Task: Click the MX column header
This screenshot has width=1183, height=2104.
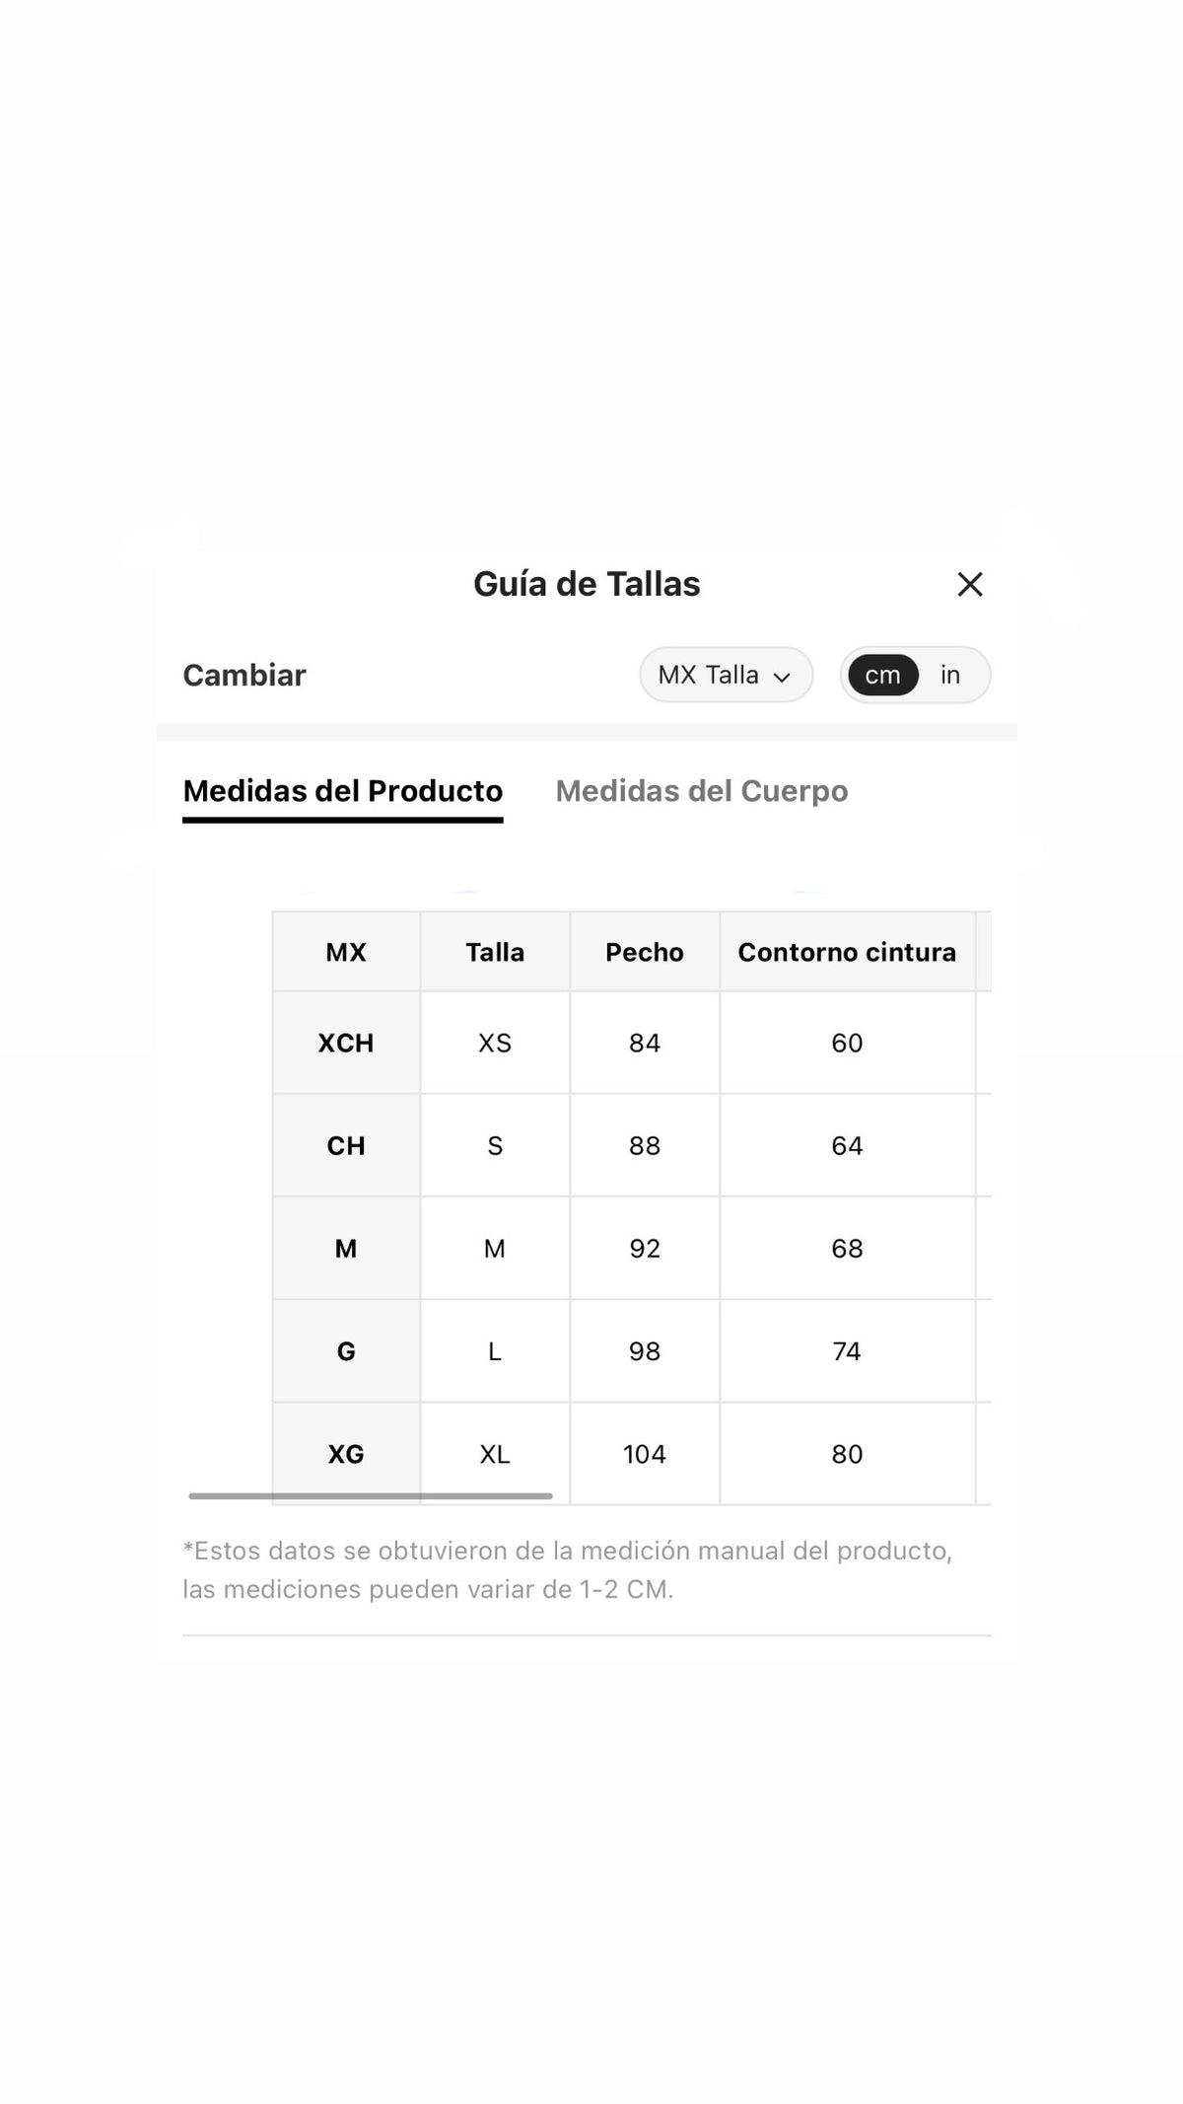Action: click(x=346, y=952)
